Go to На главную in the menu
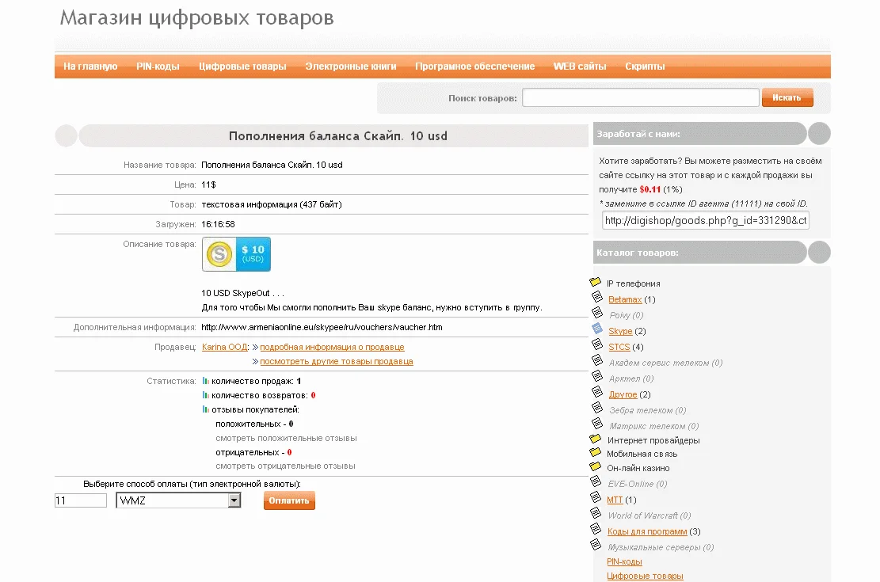This screenshot has width=880, height=582. tap(90, 67)
